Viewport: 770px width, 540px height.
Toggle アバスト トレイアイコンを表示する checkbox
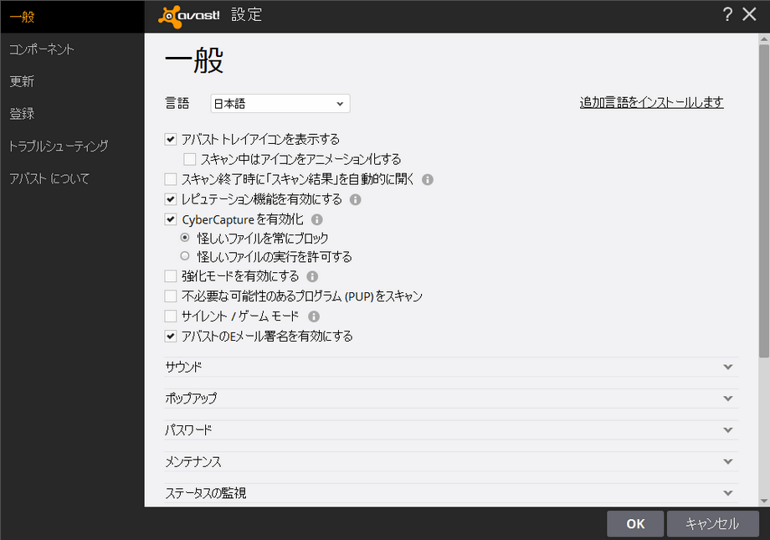tap(171, 140)
